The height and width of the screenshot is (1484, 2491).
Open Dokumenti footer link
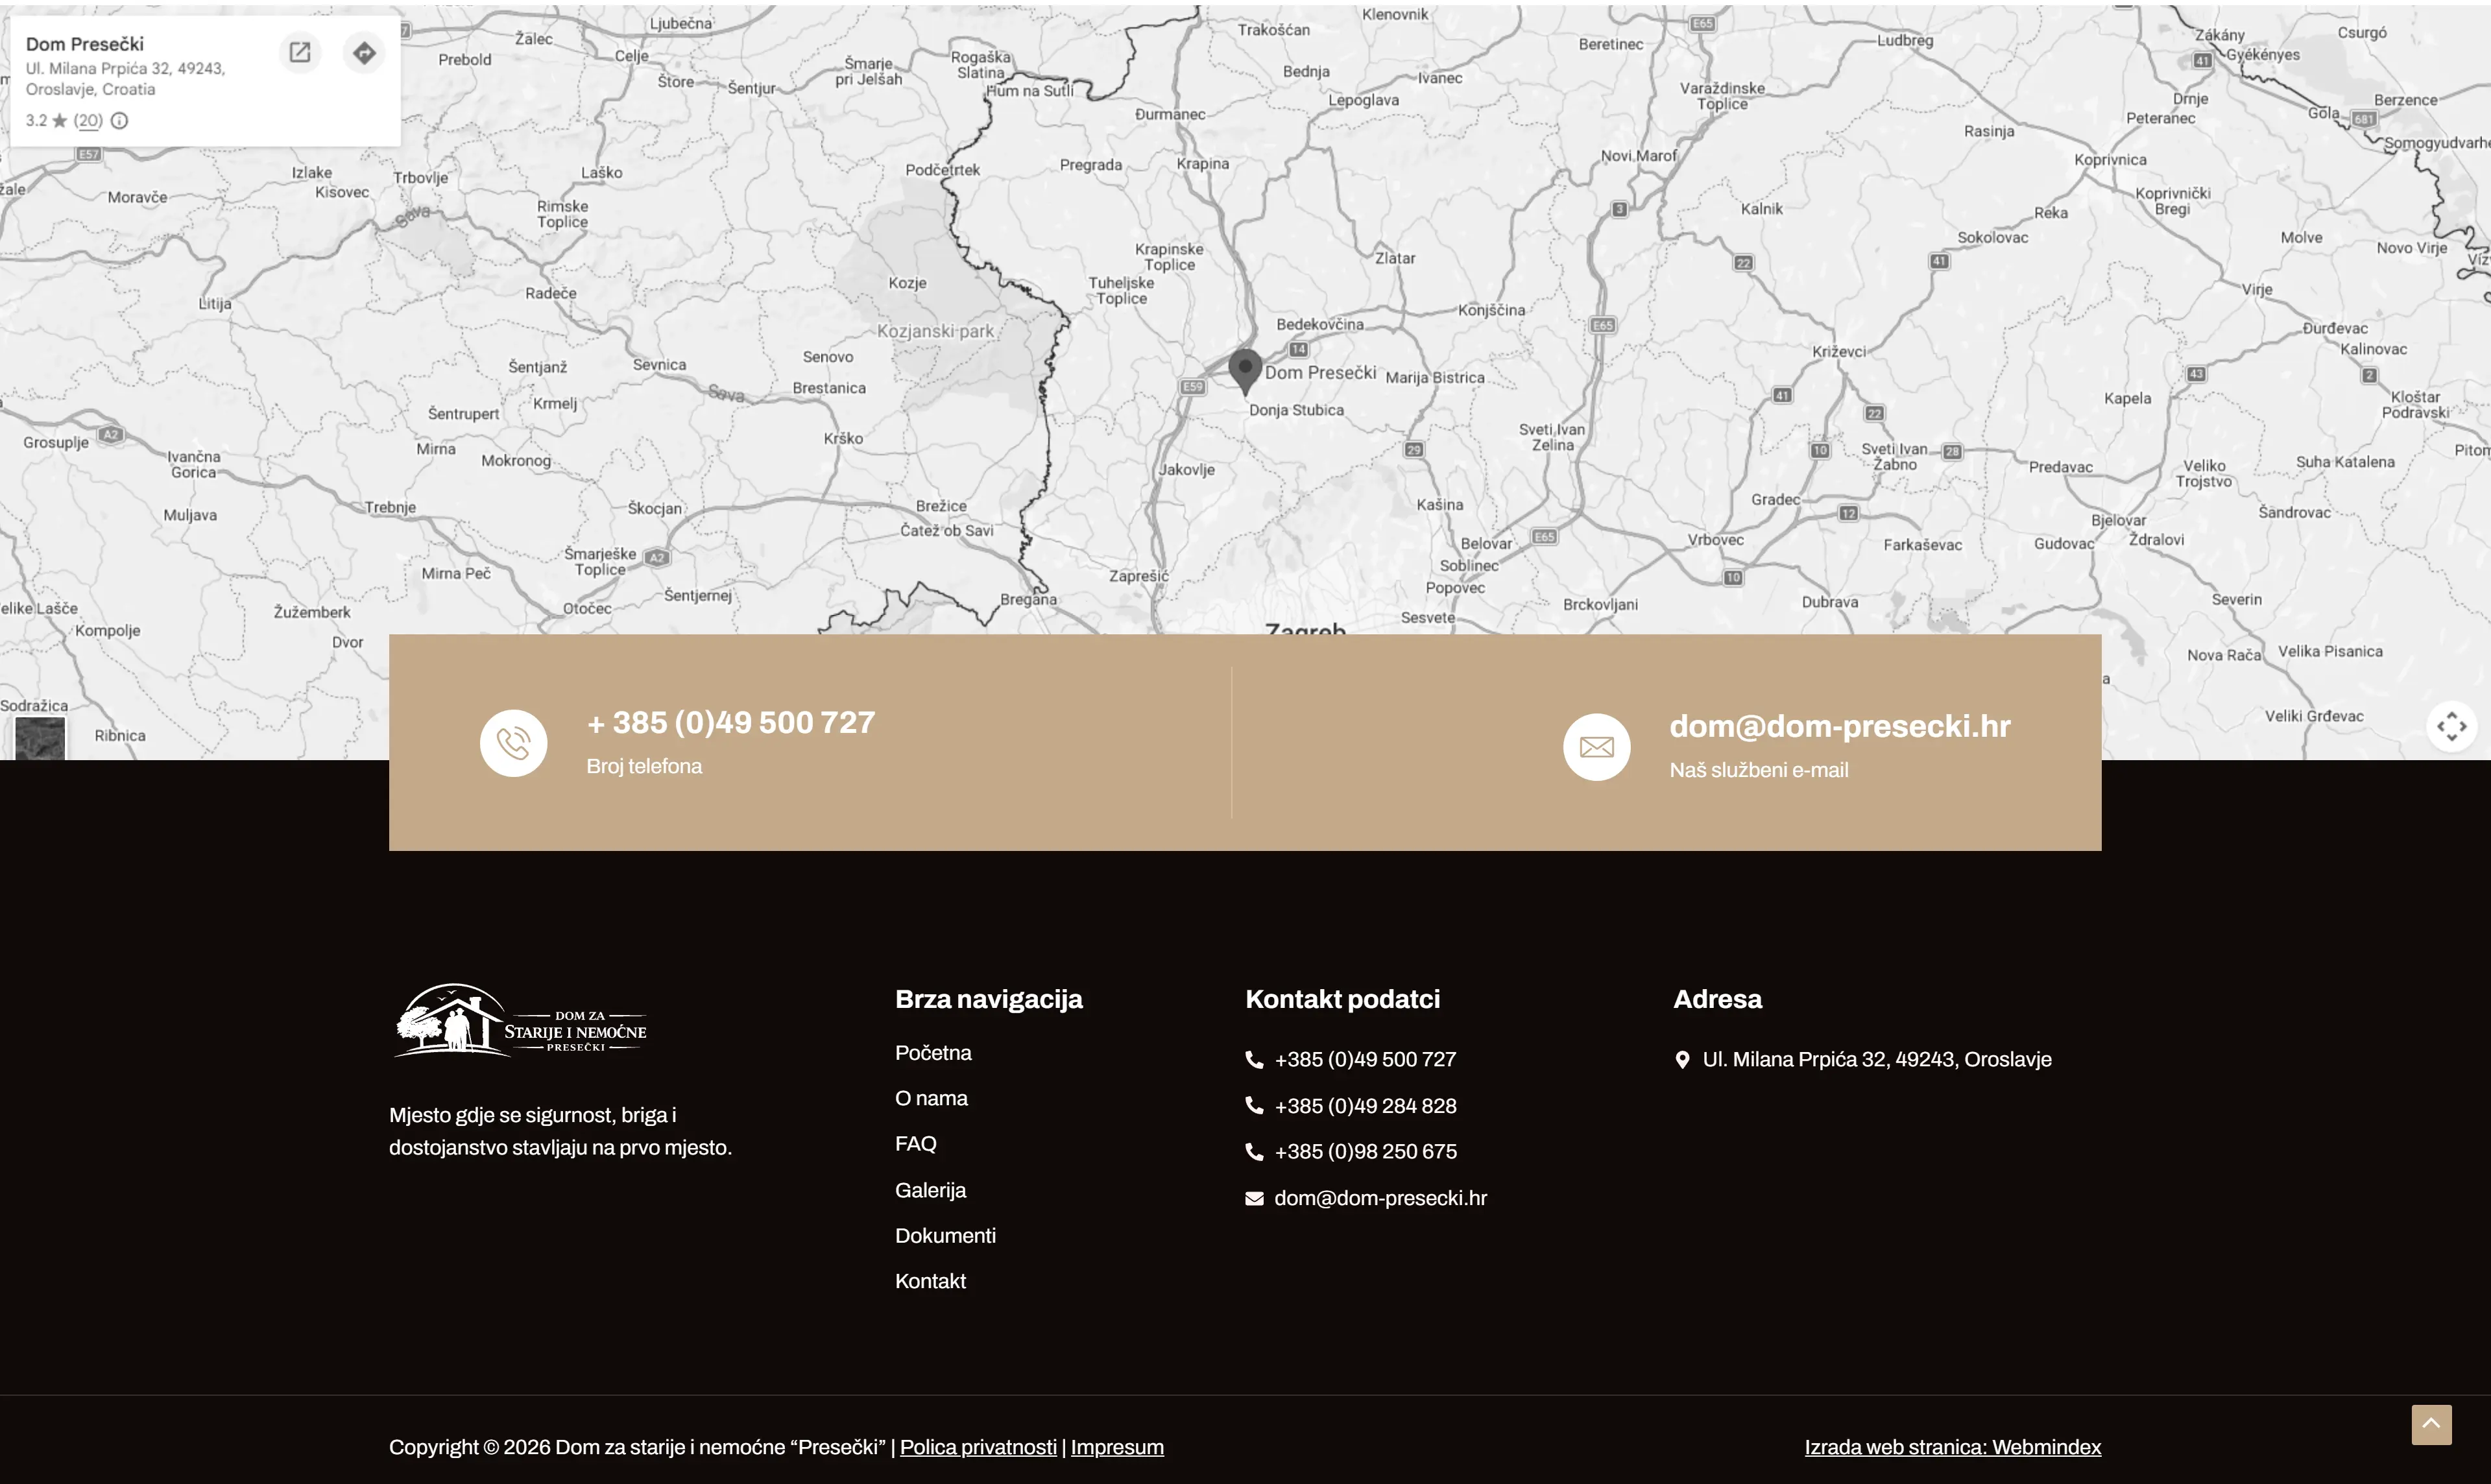click(x=945, y=1235)
